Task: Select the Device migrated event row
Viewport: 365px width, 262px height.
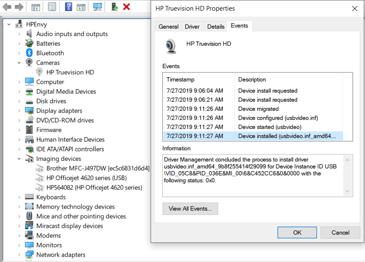Action: [x=256, y=109]
